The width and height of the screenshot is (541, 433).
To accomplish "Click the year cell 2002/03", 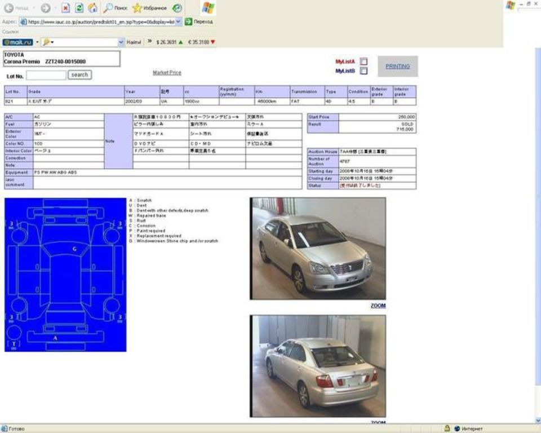I will [x=142, y=101].
